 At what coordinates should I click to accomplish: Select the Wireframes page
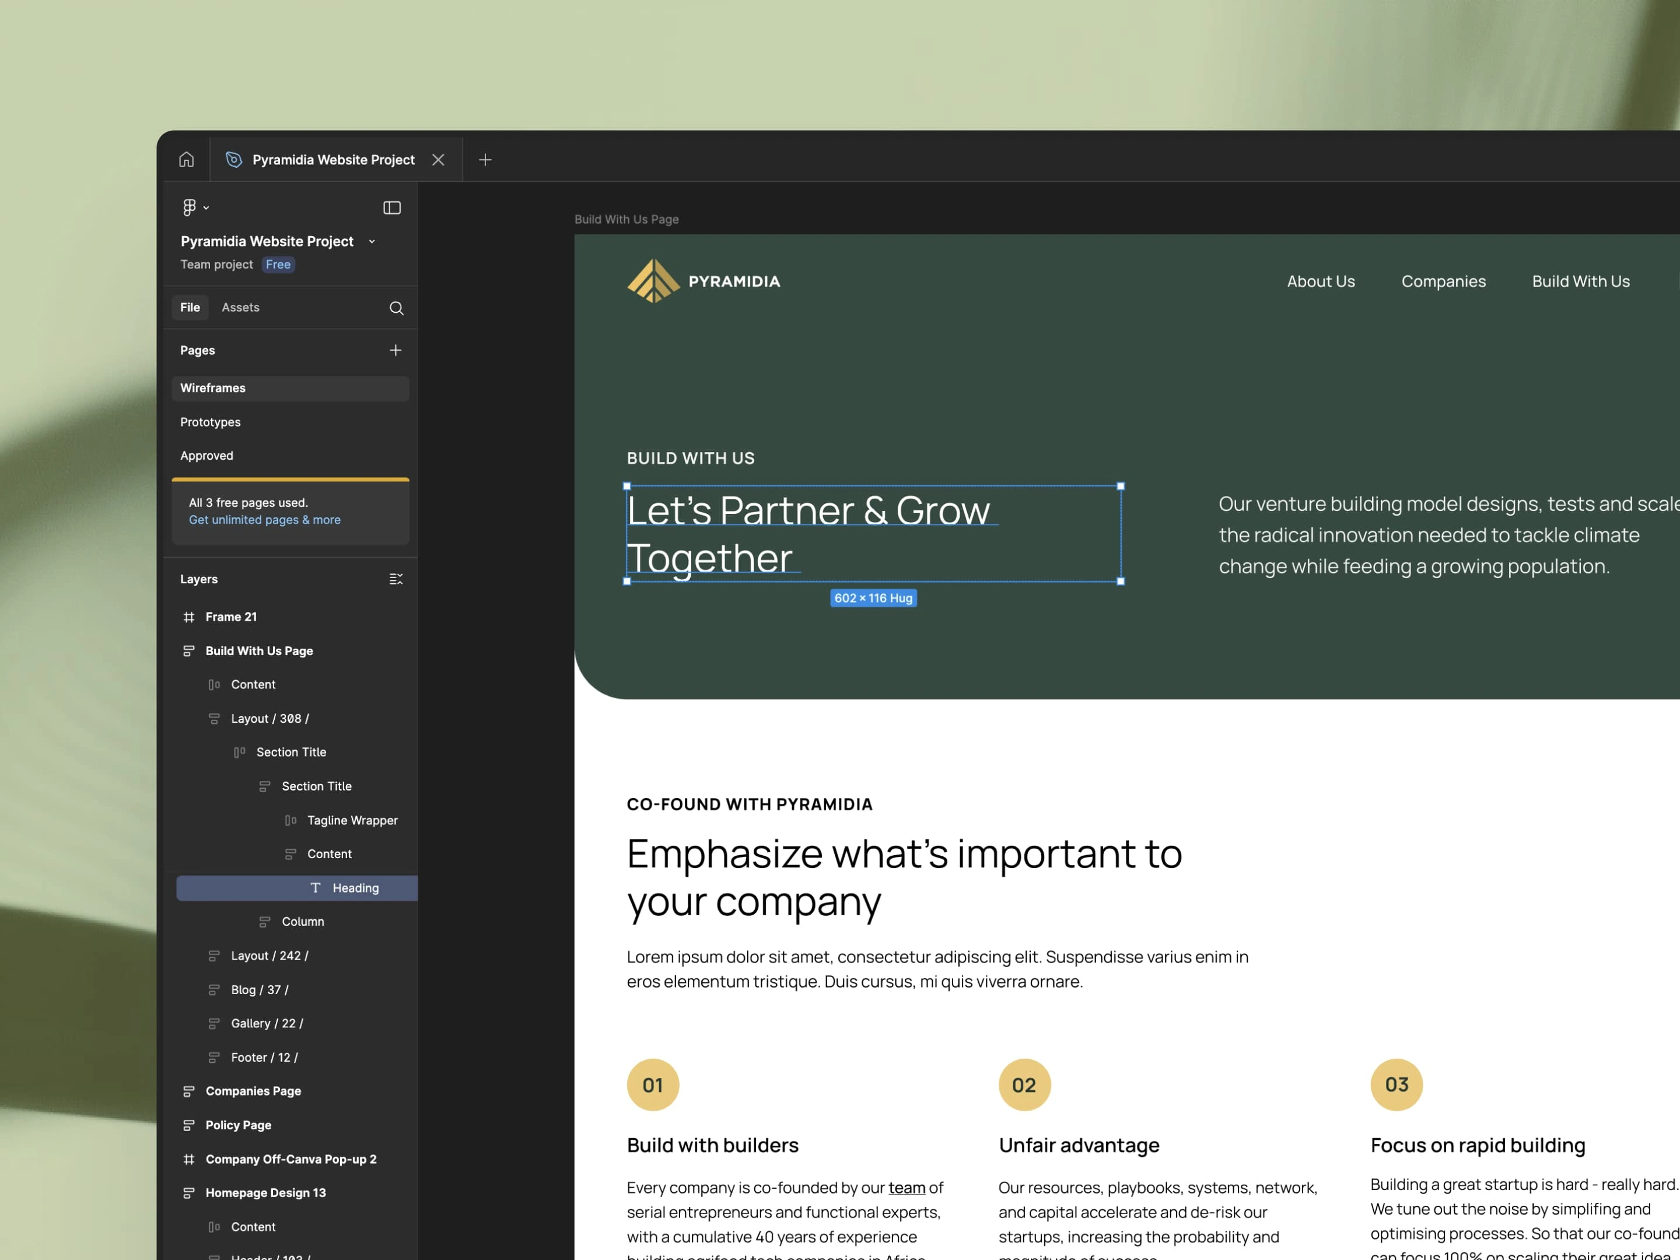(290, 388)
